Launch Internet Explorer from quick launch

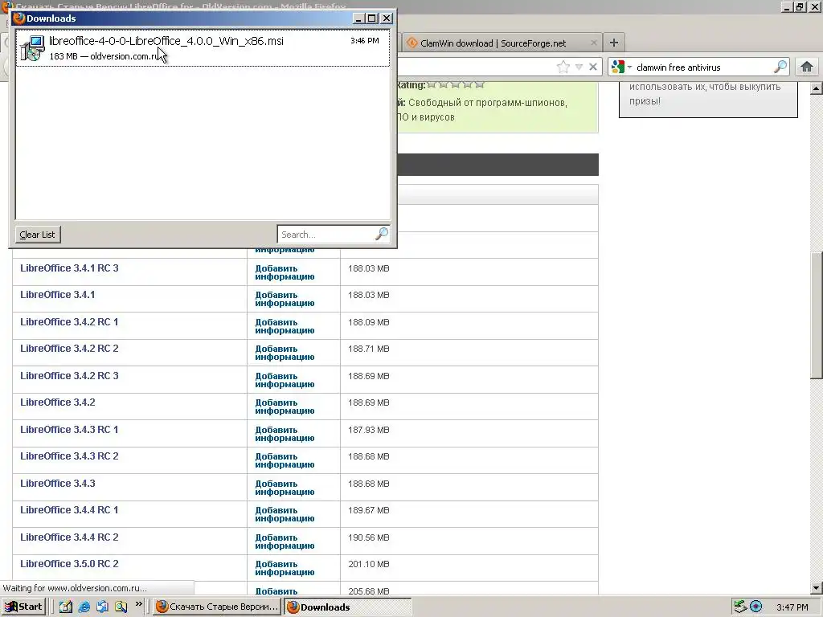click(x=84, y=607)
